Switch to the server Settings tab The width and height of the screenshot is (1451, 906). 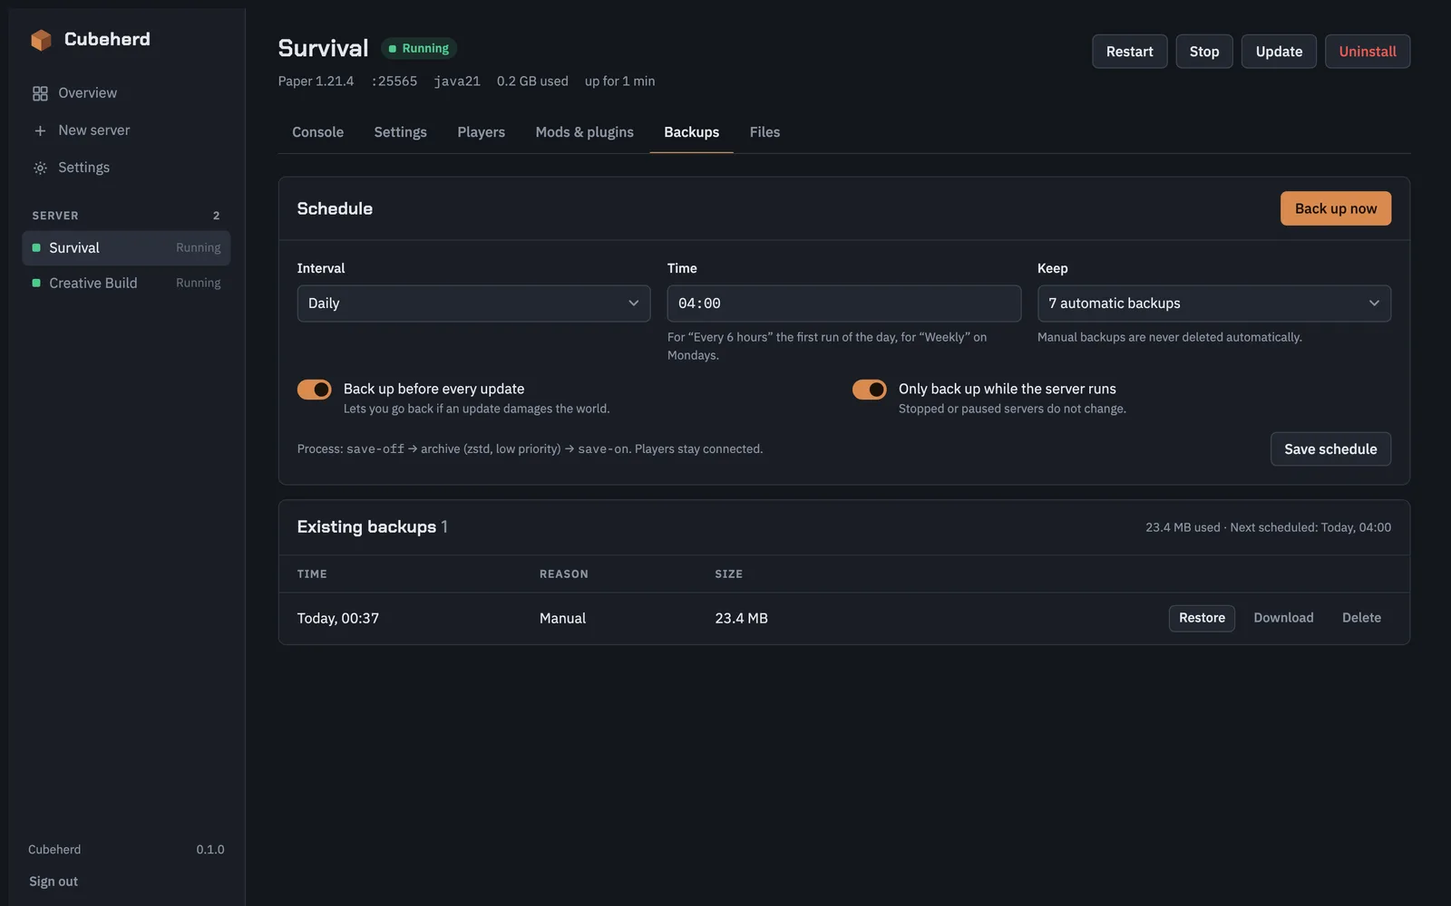[400, 132]
